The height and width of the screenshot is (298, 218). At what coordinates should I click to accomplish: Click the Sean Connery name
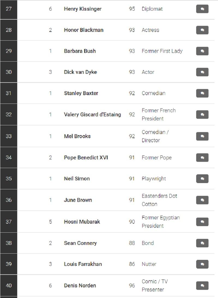click(80, 243)
